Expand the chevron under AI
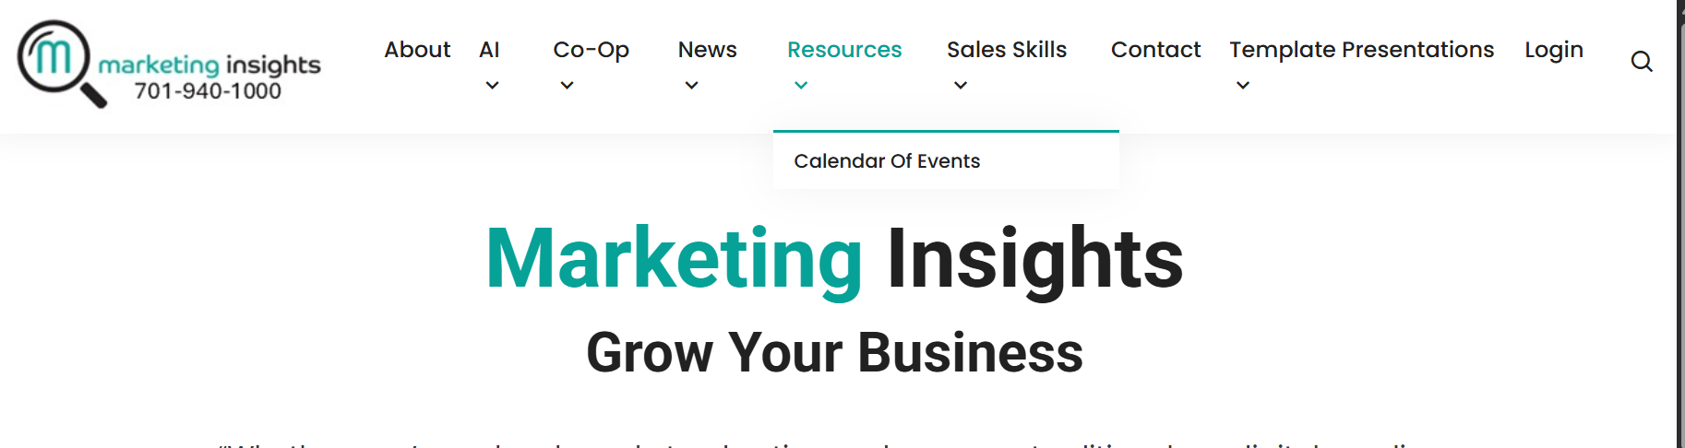Image resolution: width=1685 pixels, height=448 pixels. pyautogui.click(x=492, y=86)
